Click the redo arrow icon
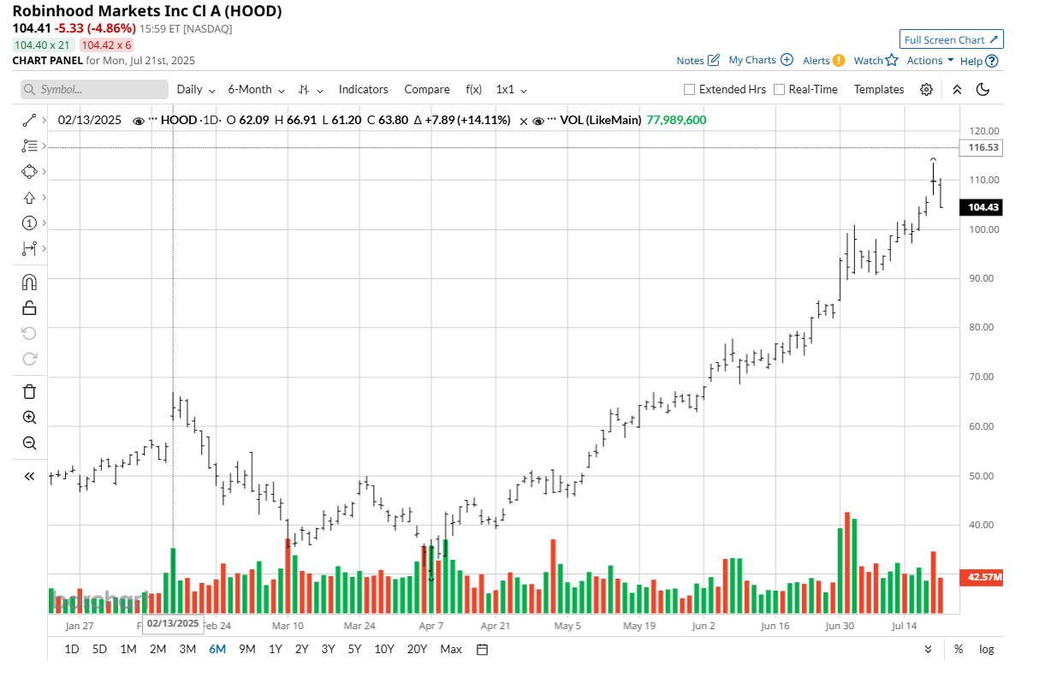 click(29, 359)
